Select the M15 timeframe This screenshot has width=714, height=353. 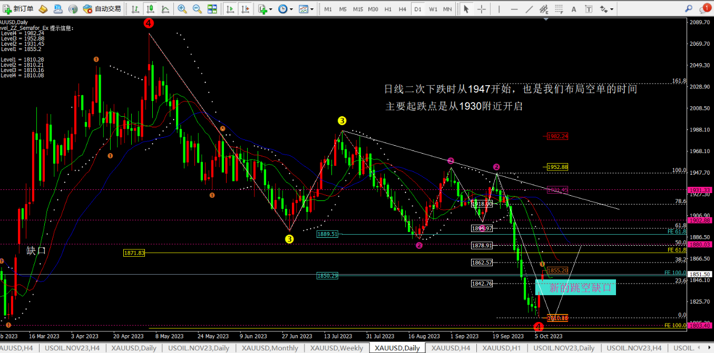pos(358,9)
